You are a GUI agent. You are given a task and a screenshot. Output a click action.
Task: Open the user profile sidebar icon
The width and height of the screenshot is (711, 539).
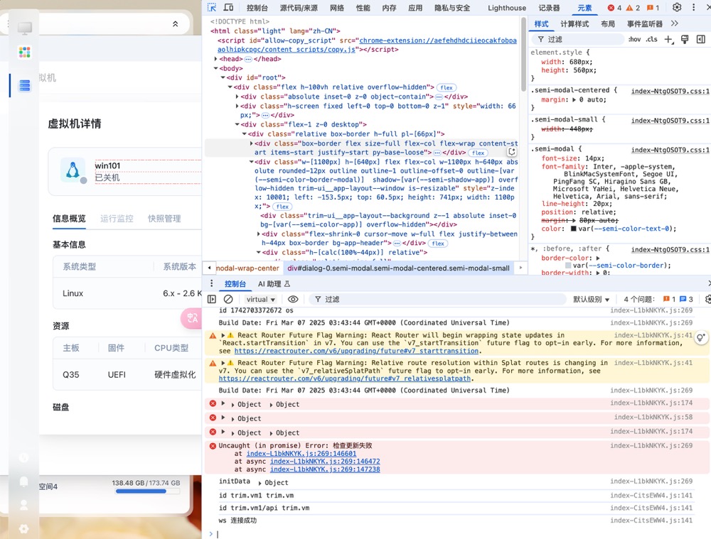pos(24,505)
